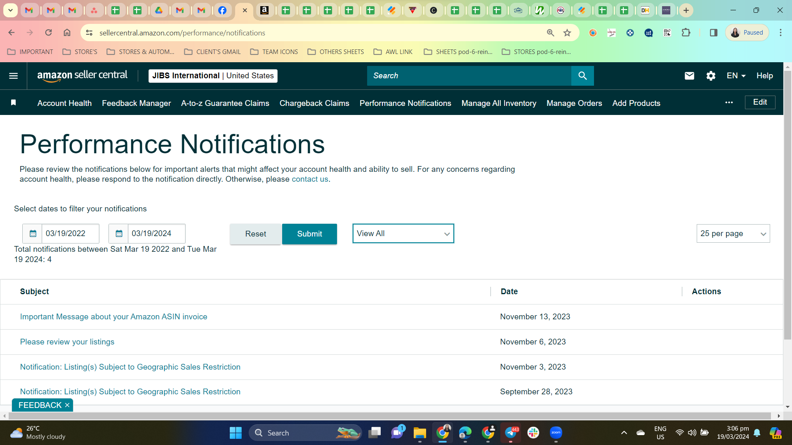Viewport: 792px width, 445px height.
Task: Go to Manage All Inventory
Action: tap(499, 103)
